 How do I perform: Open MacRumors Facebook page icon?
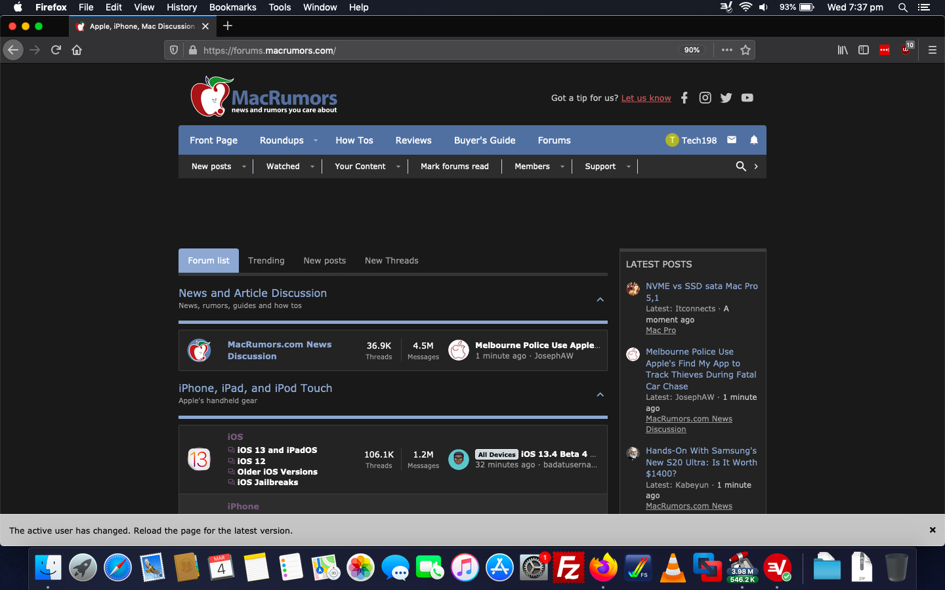(x=684, y=98)
